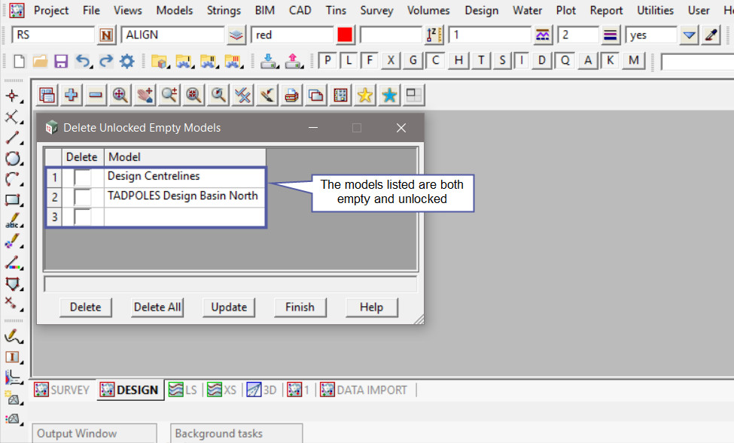Tick Delete checkbox for TADPOLES Design Basin North
Screen dimensions: 734x443
(x=82, y=196)
